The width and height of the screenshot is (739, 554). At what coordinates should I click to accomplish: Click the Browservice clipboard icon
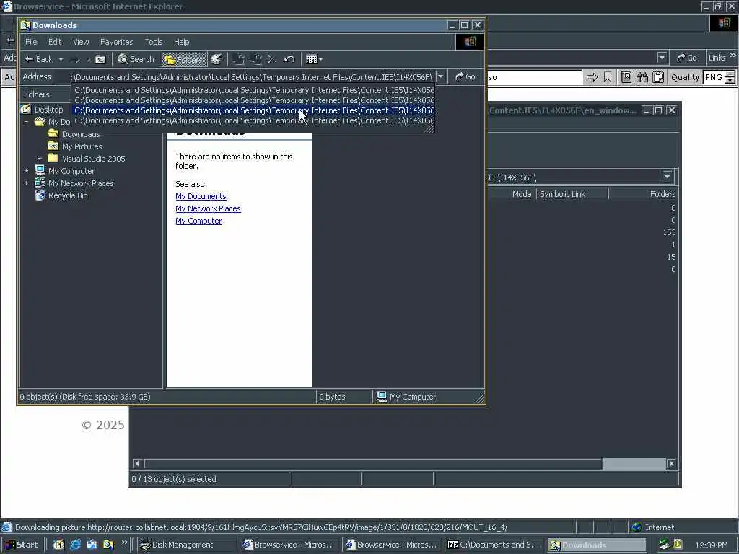pos(658,77)
